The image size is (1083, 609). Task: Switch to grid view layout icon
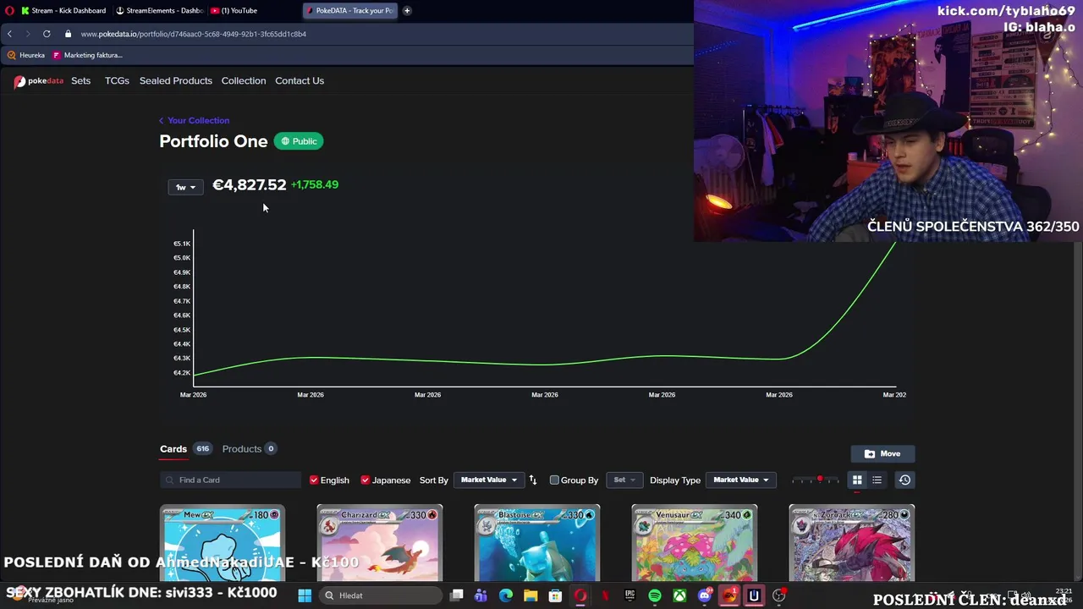click(857, 480)
